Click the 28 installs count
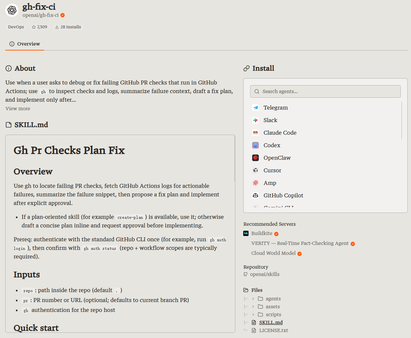This screenshot has height=338, width=411. point(70,27)
